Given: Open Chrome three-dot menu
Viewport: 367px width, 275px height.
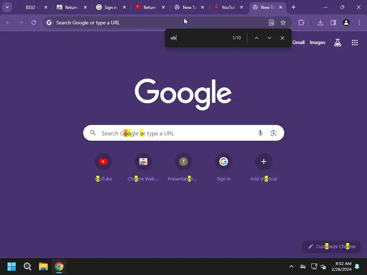Looking at the screenshot, I should pos(359,23).
